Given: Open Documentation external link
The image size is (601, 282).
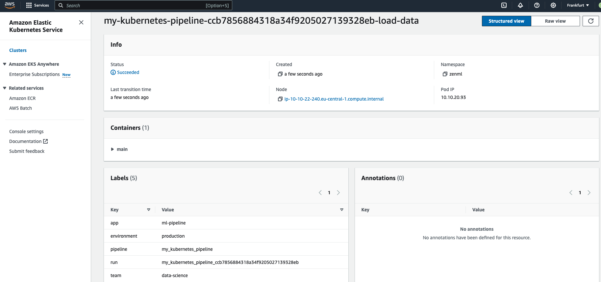Looking at the screenshot, I should click(29, 141).
